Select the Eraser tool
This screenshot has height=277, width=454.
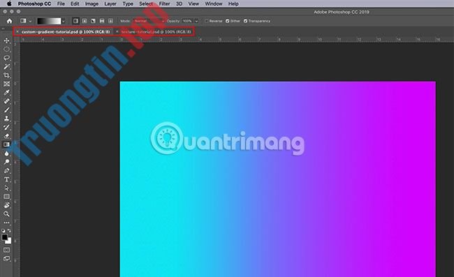click(7, 136)
